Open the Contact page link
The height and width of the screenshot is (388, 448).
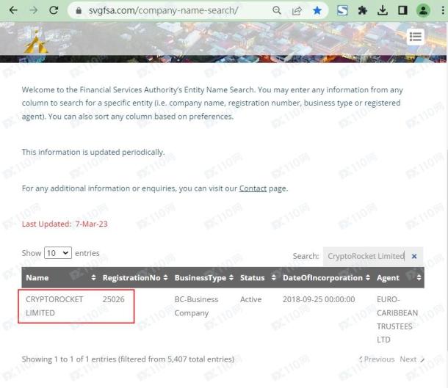click(253, 188)
